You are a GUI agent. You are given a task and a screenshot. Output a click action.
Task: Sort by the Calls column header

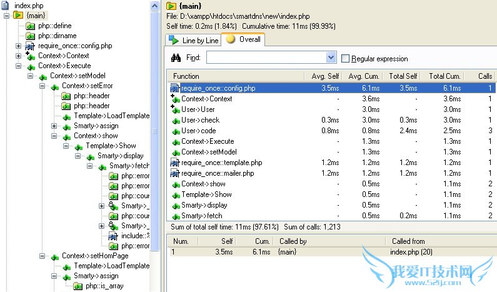tap(482, 76)
